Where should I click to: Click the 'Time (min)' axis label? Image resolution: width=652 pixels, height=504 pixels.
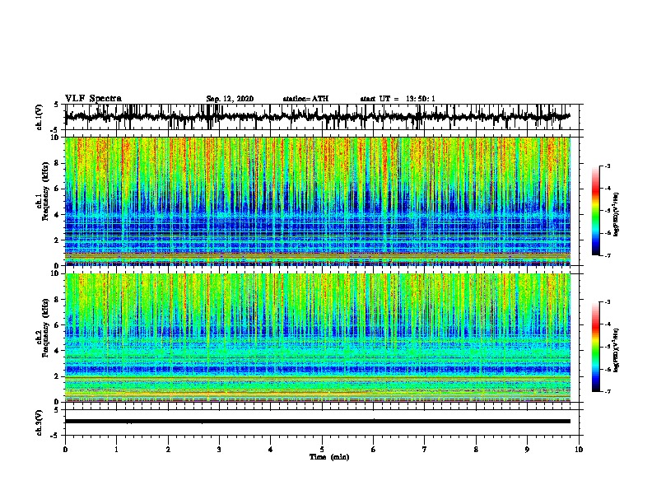point(329,457)
